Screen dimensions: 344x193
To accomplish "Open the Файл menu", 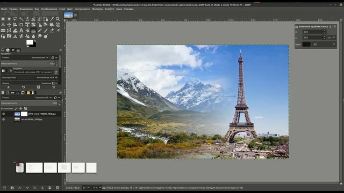I will (x=4, y=9).
